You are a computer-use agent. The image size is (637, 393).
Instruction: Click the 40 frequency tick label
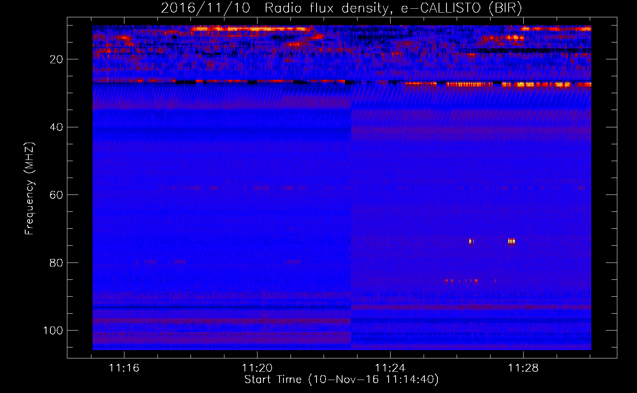(x=56, y=127)
